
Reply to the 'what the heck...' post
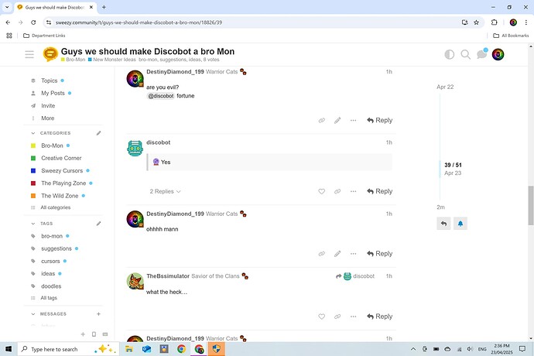click(379, 317)
